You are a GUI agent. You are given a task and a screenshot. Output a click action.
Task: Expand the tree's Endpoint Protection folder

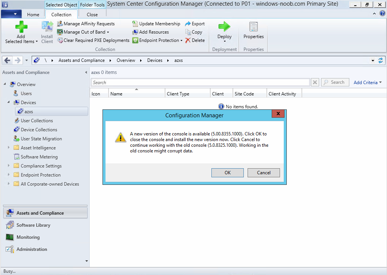9,175
